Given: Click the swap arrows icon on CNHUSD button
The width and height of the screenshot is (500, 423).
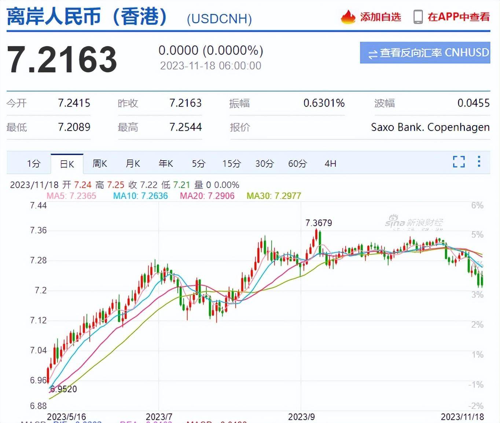Looking at the screenshot, I should coord(372,54).
